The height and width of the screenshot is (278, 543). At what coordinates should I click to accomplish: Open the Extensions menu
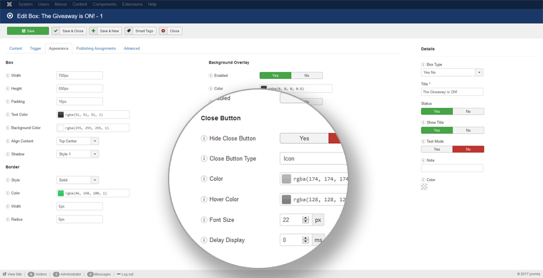tap(133, 4)
